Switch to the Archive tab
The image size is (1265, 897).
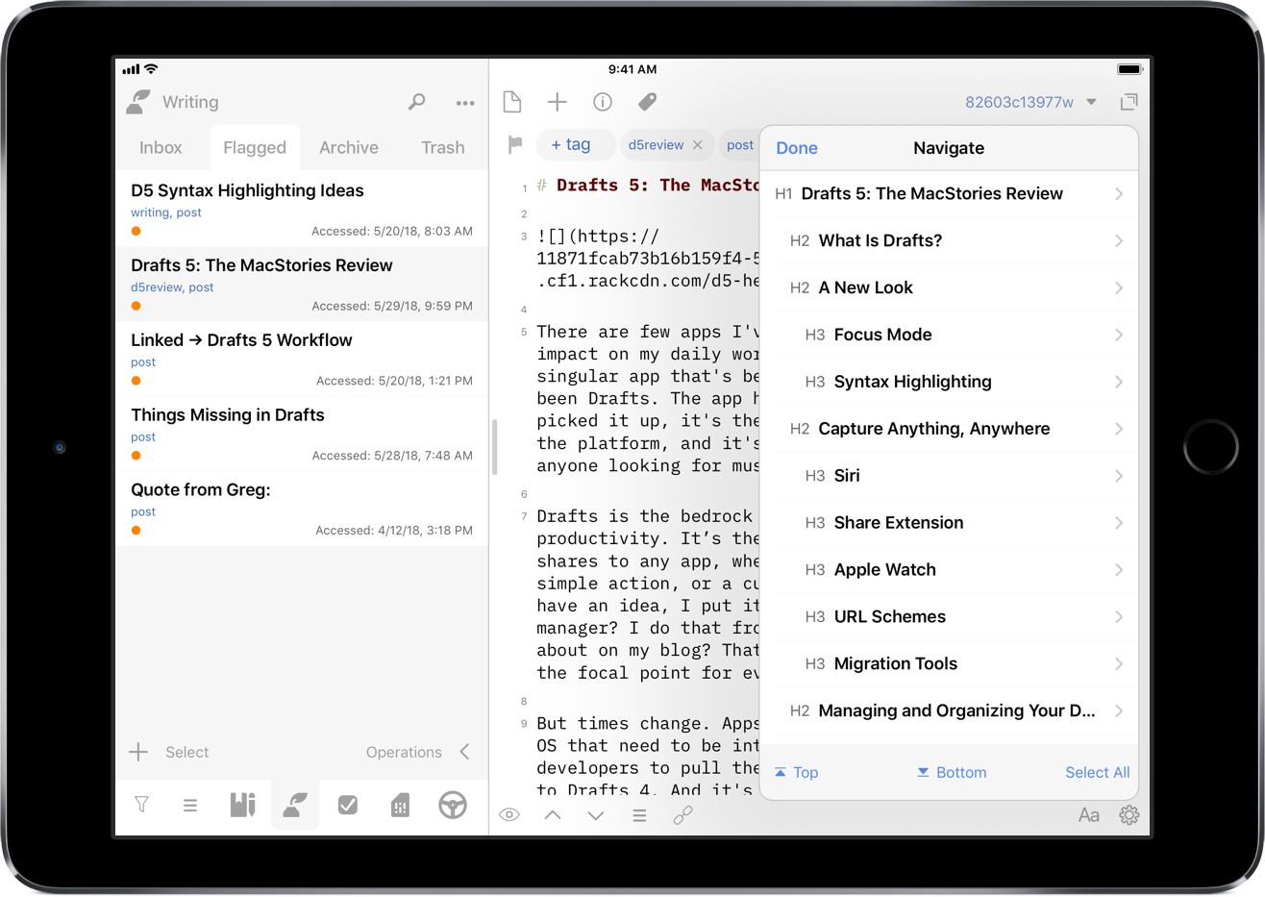[348, 147]
